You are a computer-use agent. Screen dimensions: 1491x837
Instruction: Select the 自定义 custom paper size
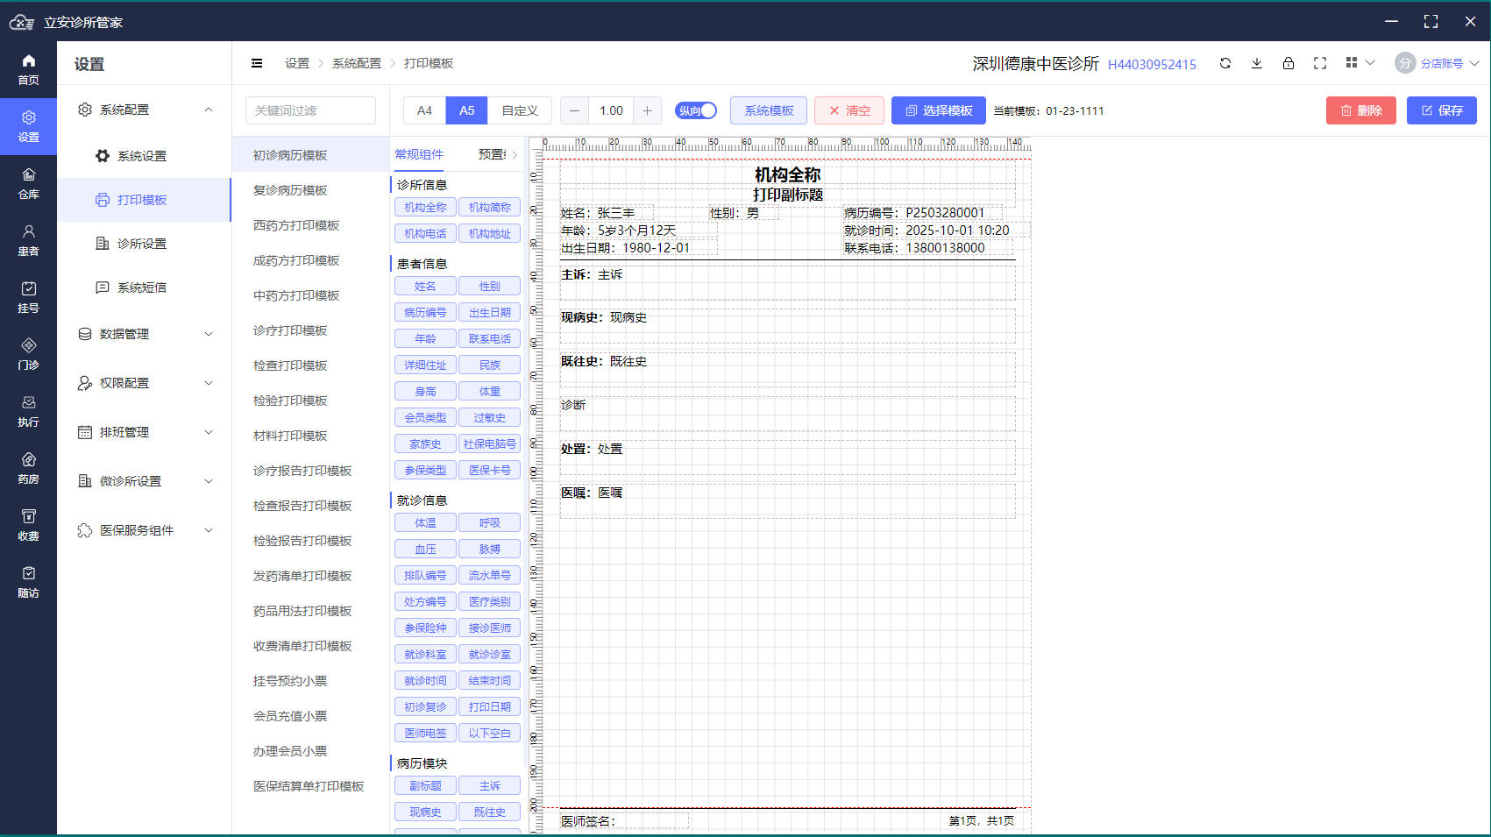coord(520,110)
